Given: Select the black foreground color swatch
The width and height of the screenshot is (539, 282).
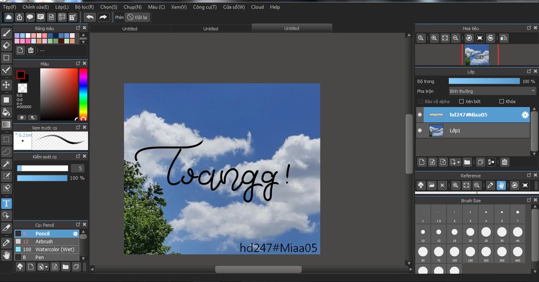Looking at the screenshot, I should coord(21,75).
